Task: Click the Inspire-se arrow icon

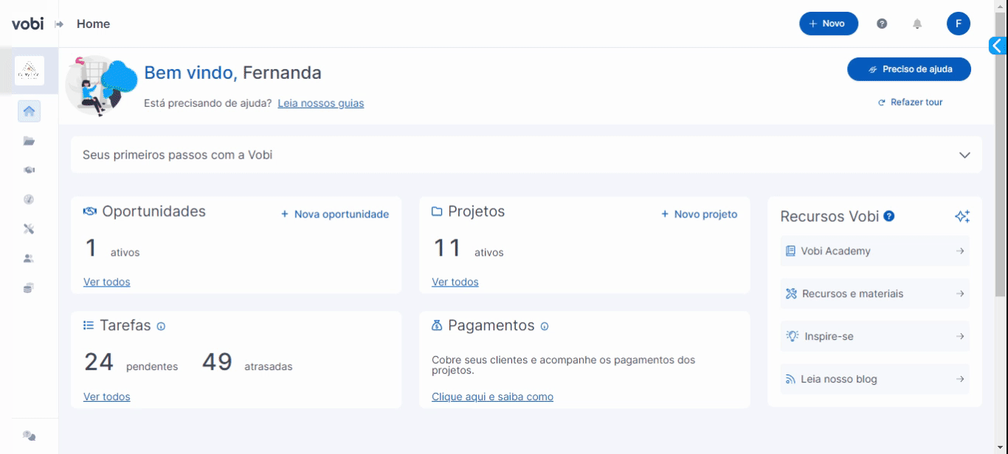Action: point(960,337)
